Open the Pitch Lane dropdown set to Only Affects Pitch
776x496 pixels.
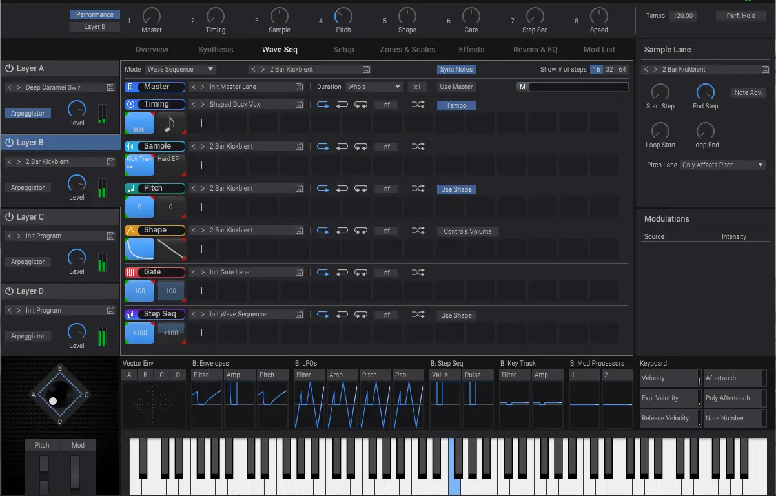point(722,165)
